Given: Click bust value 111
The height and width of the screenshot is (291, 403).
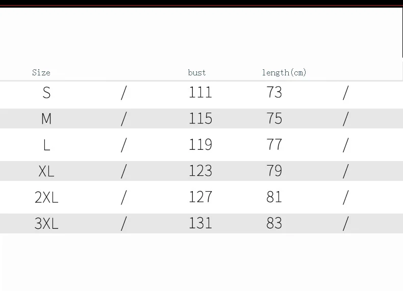Looking at the screenshot, I should click(x=200, y=92).
